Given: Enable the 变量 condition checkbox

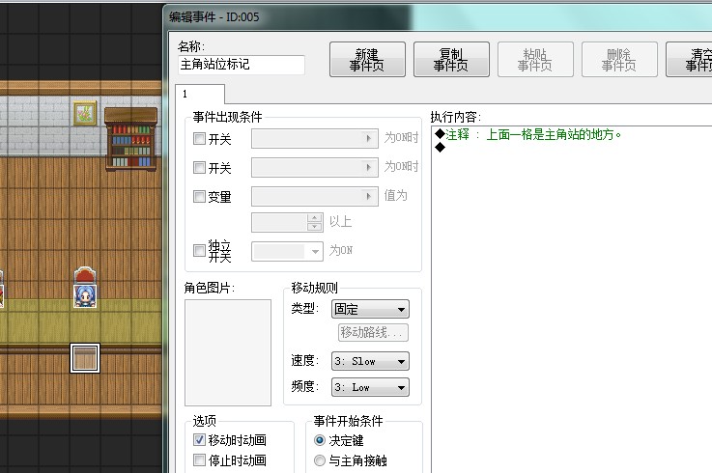Looking at the screenshot, I should point(199,197).
